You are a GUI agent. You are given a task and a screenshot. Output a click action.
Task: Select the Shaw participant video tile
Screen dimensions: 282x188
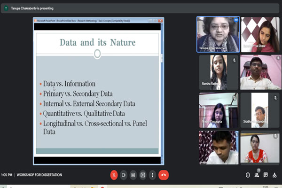pyautogui.click(x=260, y=34)
